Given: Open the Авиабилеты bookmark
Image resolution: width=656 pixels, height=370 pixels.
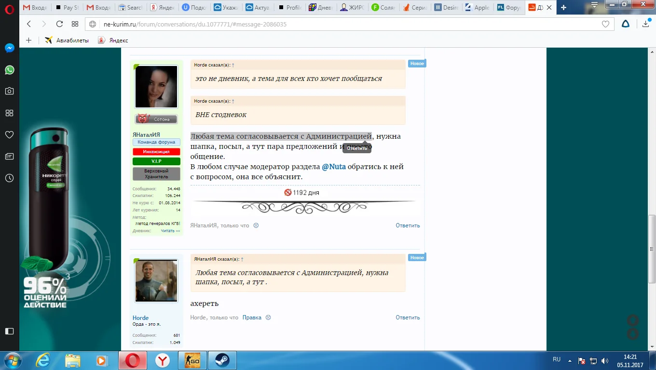Looking at the screenshot, I should coord(67,40).
